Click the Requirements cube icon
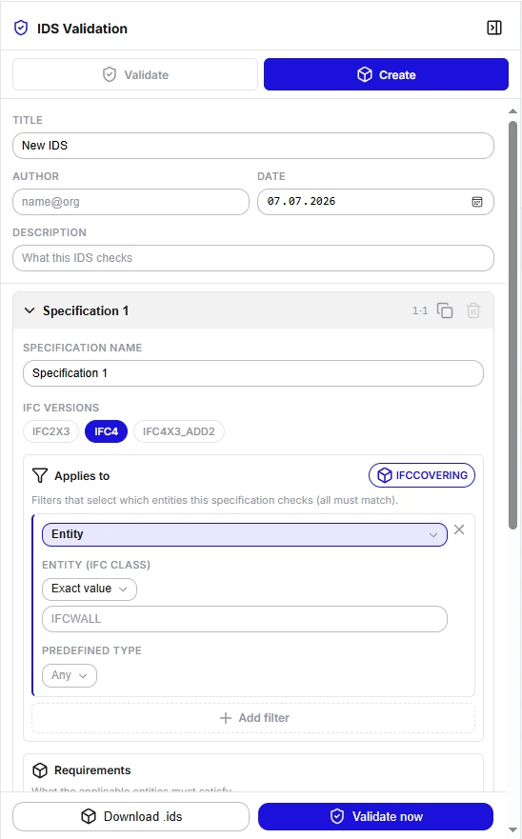 click(x=40, y=770)
